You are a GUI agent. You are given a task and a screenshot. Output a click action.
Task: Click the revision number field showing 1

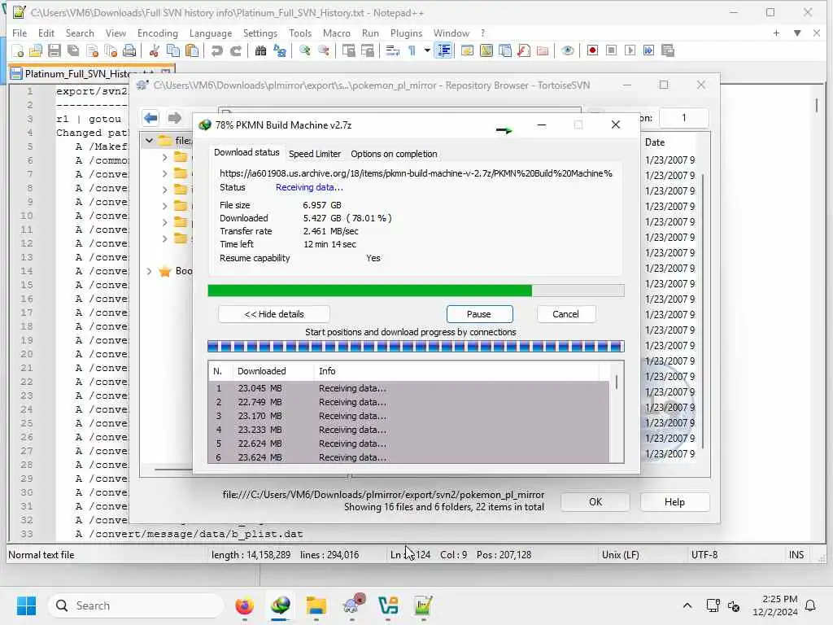(683, 117)
